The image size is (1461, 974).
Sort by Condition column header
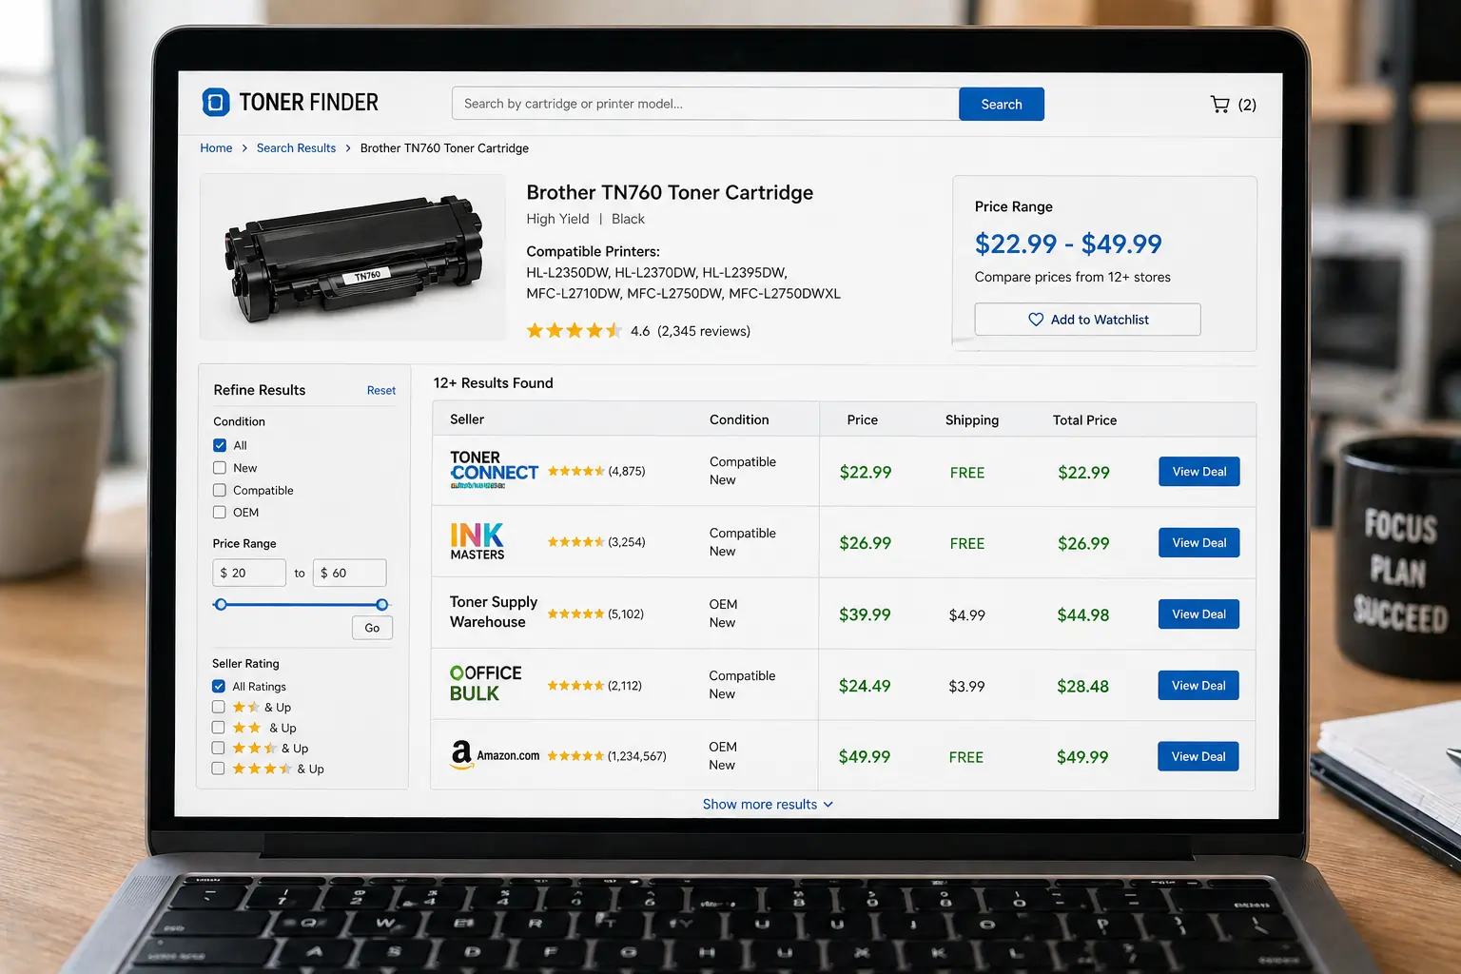coord(739,419)
